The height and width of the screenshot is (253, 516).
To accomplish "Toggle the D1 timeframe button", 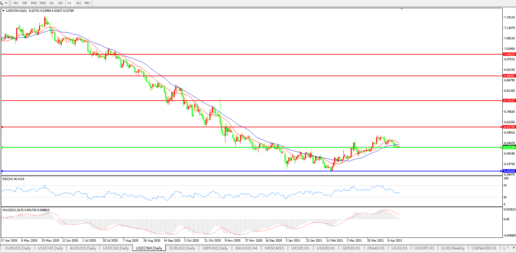I will [69, 3].
